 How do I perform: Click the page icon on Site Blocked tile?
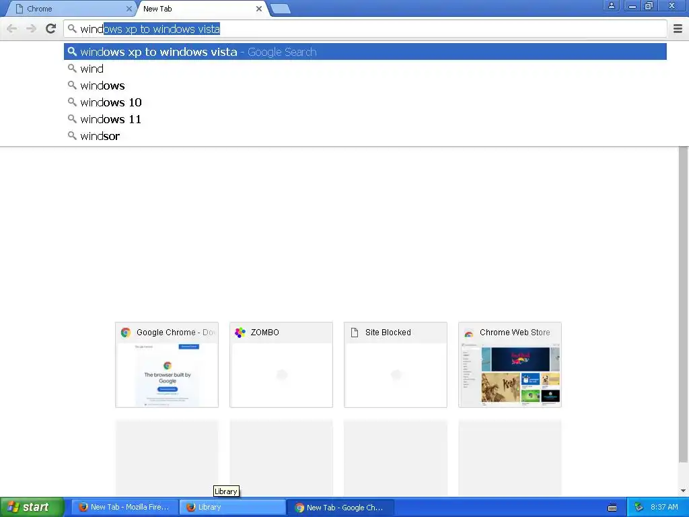tap(355, 333)
